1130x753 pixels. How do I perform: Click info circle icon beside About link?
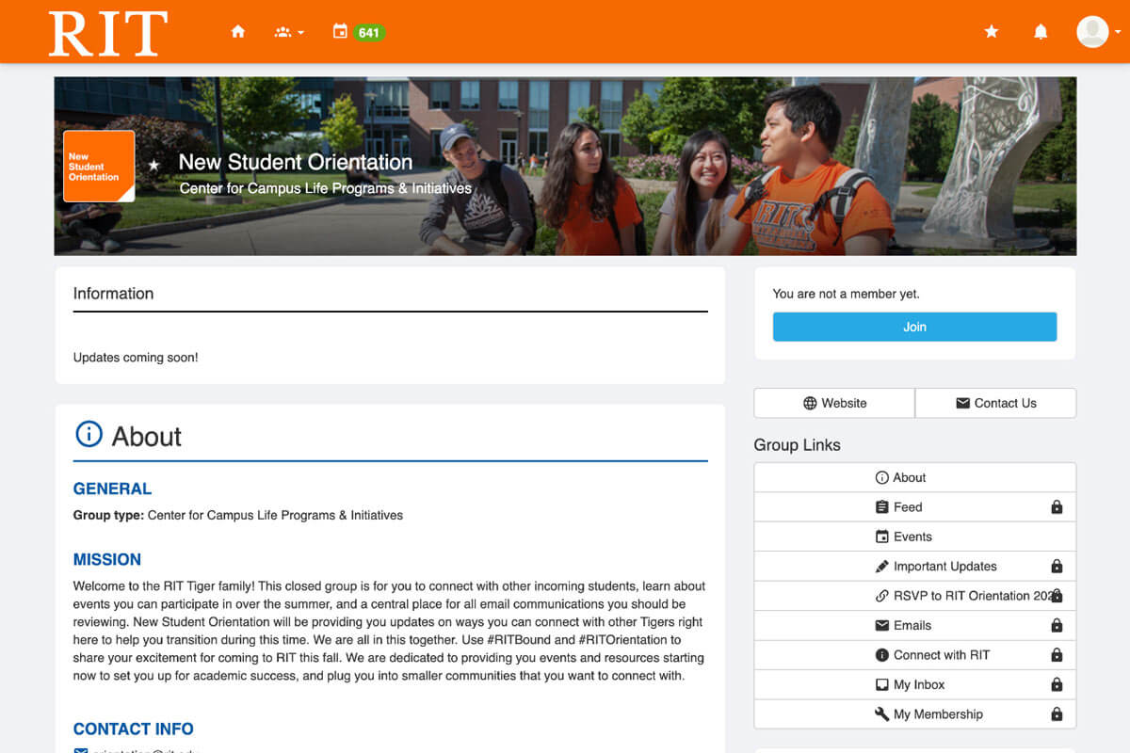coord(882,477)
